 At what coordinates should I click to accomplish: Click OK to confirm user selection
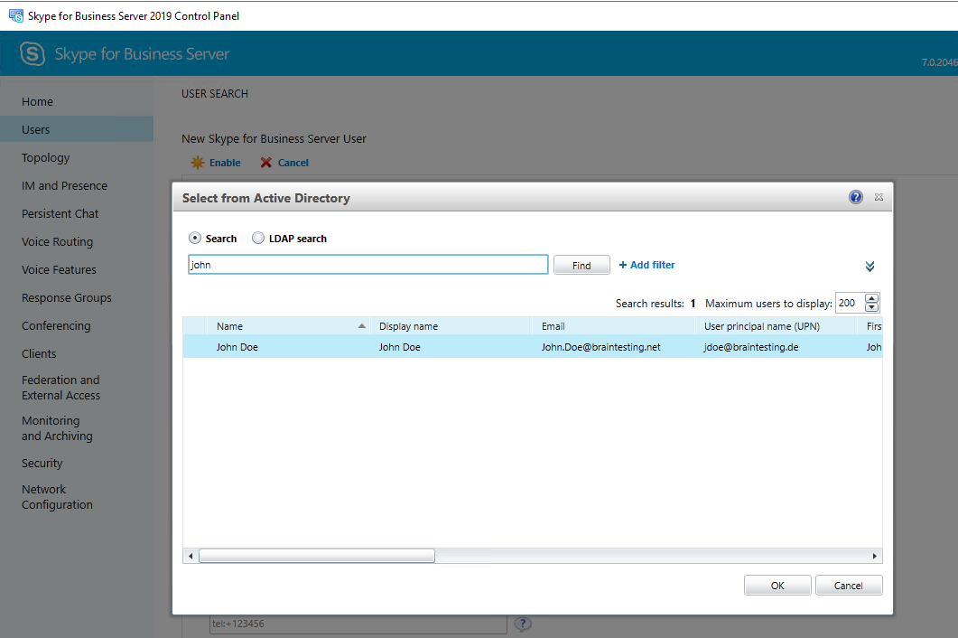pyautogui.click(x=777, y=586)
